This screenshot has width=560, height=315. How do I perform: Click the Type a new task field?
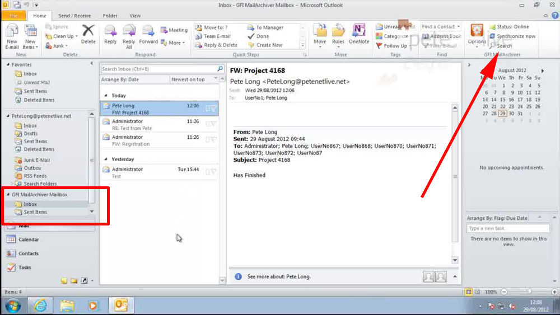(x=507, y=228)
